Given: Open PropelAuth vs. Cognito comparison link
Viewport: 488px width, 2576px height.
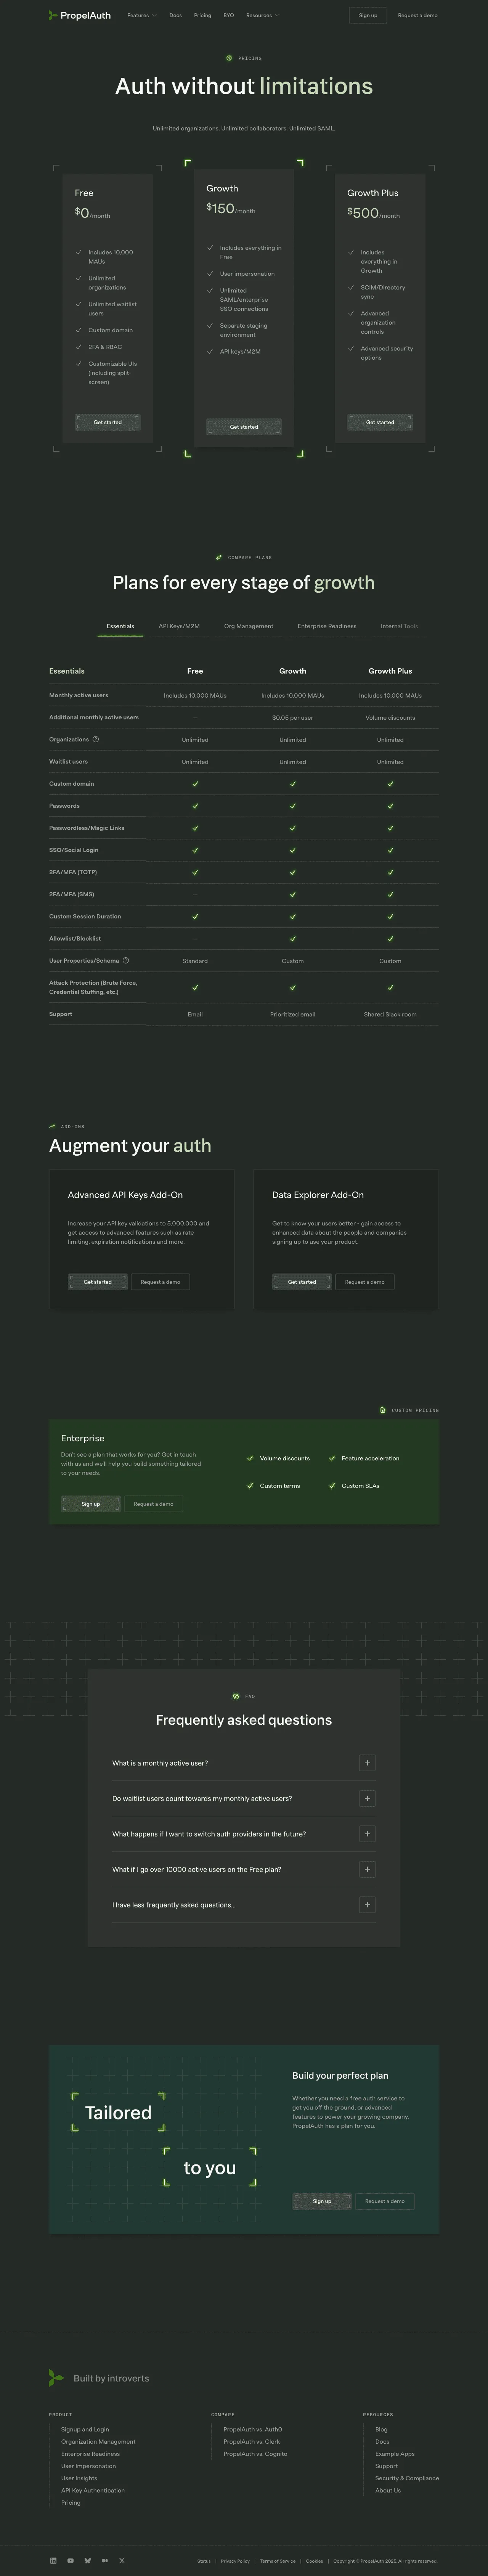Looking at the screenshot, I should tap(255, 2454).
